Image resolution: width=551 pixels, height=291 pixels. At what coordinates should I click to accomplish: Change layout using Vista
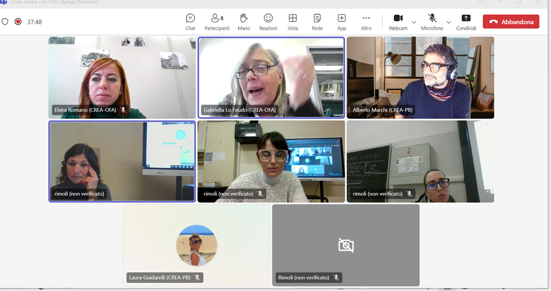(x=293, y=22)
